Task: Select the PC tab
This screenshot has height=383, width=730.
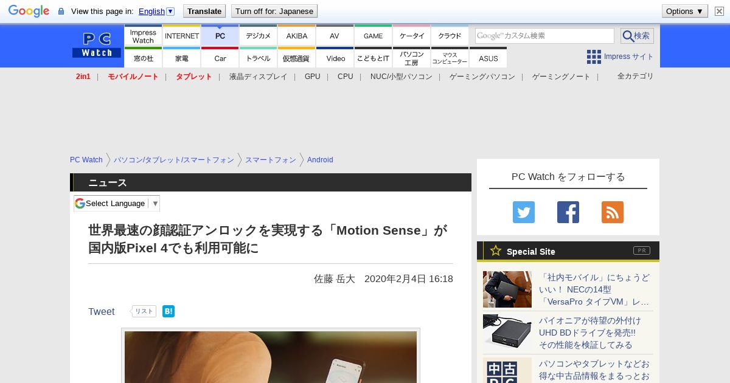Action: (220, 36)
